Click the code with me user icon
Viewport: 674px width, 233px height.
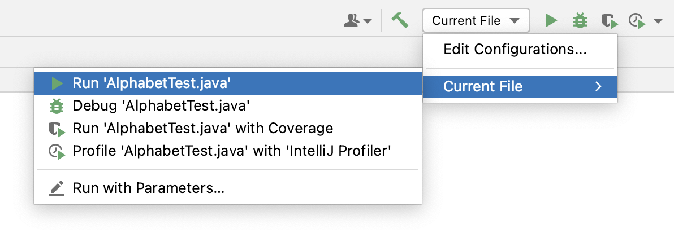[352, 20]
